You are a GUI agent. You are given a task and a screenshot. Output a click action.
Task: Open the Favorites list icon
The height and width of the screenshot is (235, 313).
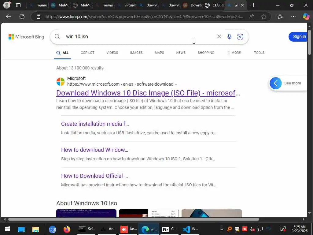280,17
